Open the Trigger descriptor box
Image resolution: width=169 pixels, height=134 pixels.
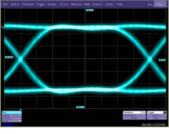click(157, 115)
